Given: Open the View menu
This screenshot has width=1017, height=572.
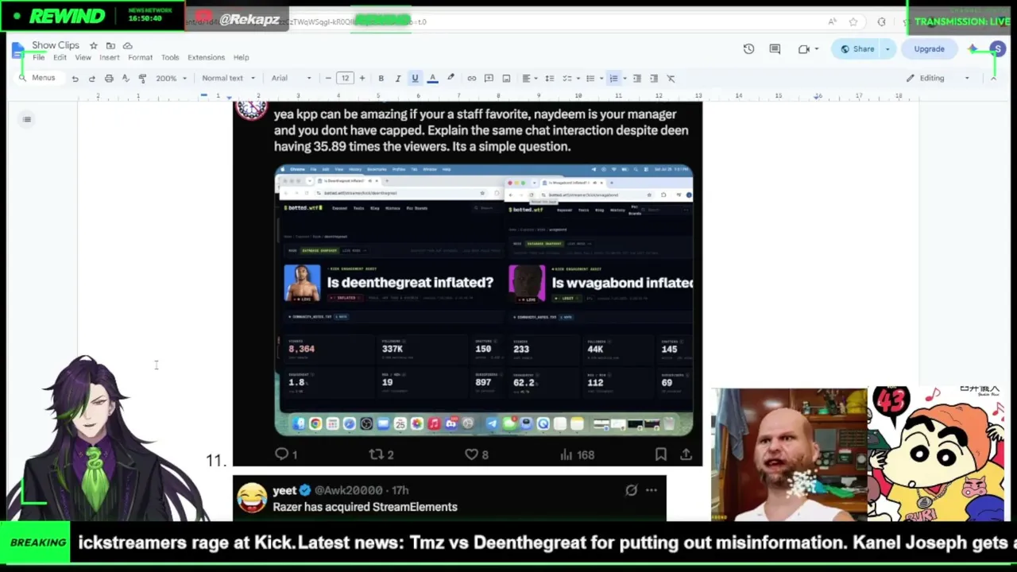Looking at the screenshot, I should pos(83,57).
